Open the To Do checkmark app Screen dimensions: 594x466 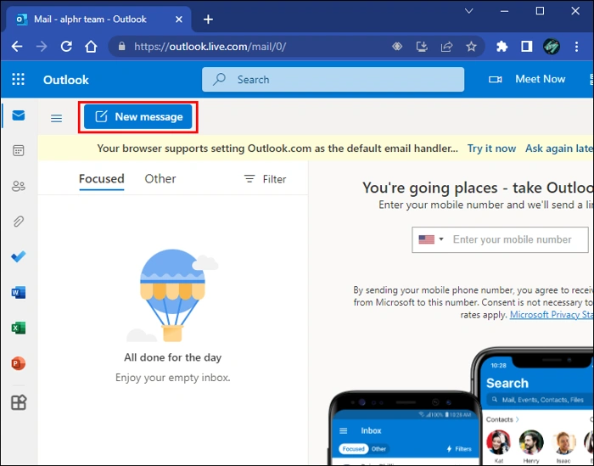(x=18, y=256)
